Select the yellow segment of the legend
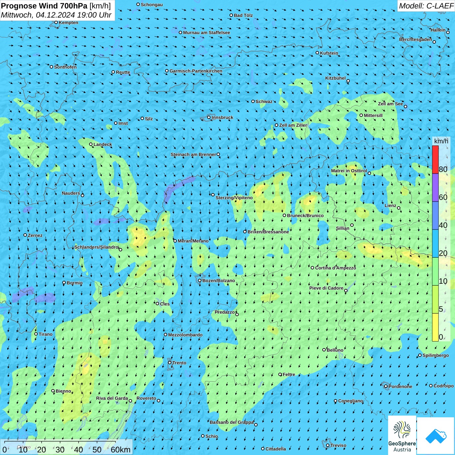Image resolution: width=455 pixels, height=455 pixels. tap(435, 327)
